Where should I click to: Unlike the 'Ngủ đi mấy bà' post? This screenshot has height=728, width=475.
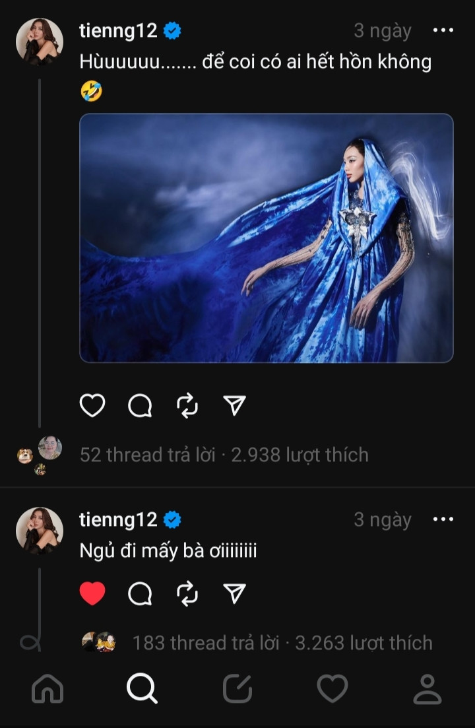pyautogui.click(x=92, y=594)
